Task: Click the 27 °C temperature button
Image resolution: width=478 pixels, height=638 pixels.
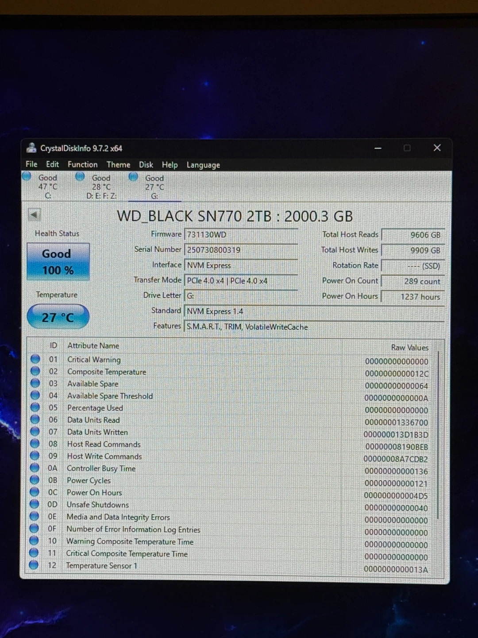Action: (x=58, y=317)
